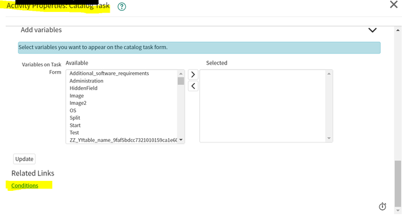Open the response time stopwatch icon
The width and height of the screenshot is (402, 217).
click(x=382, y=206)
